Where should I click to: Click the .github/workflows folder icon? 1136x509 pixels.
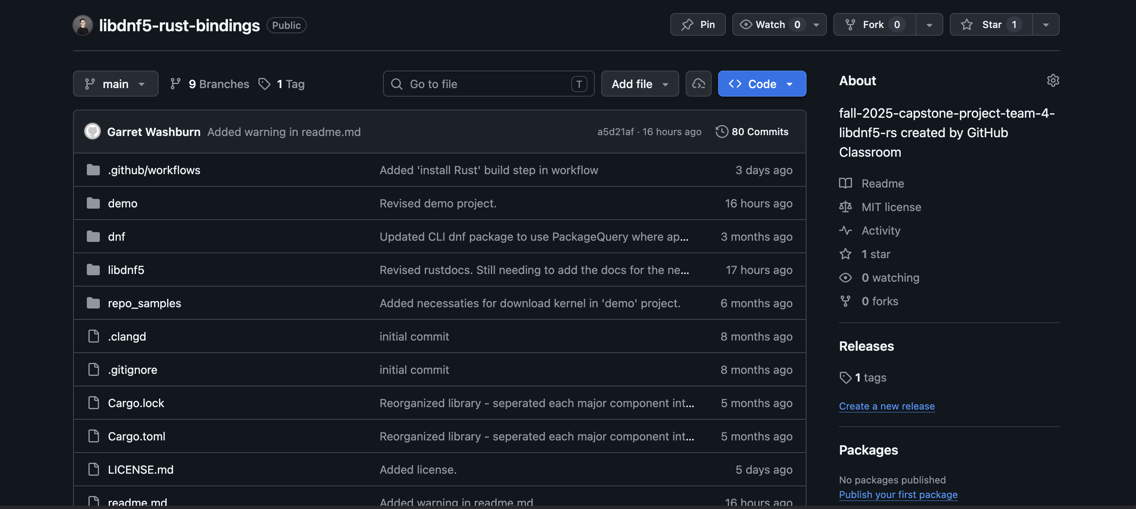click(x=93, y=170)
